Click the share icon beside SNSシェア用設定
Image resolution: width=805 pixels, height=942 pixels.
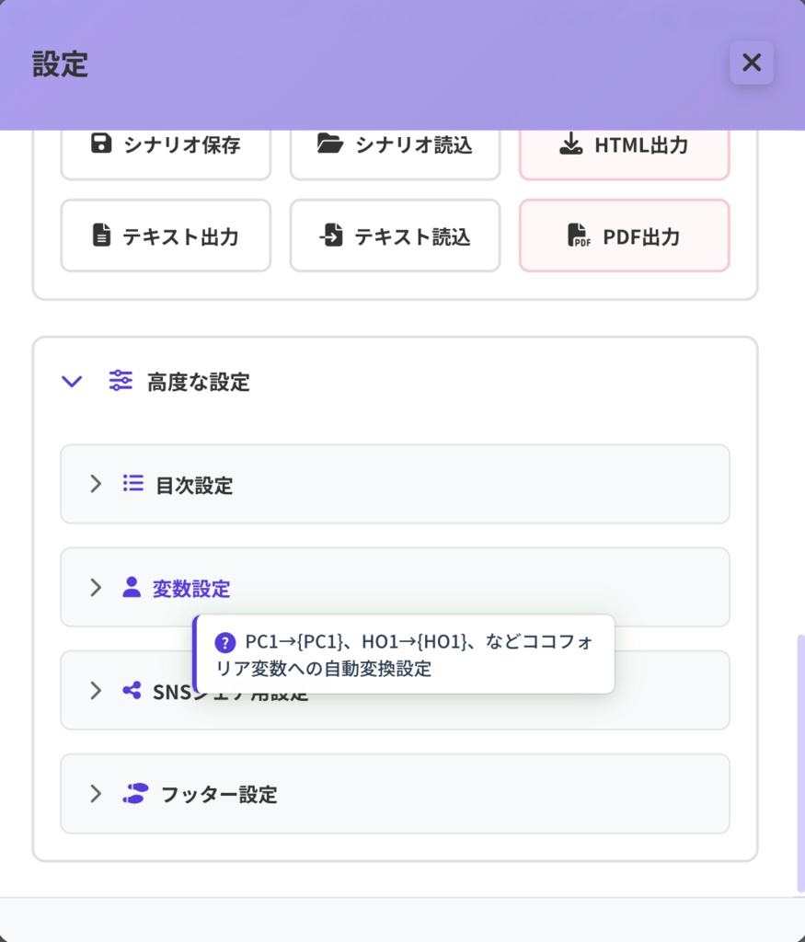pyautogui.click(x=132, y=690)
